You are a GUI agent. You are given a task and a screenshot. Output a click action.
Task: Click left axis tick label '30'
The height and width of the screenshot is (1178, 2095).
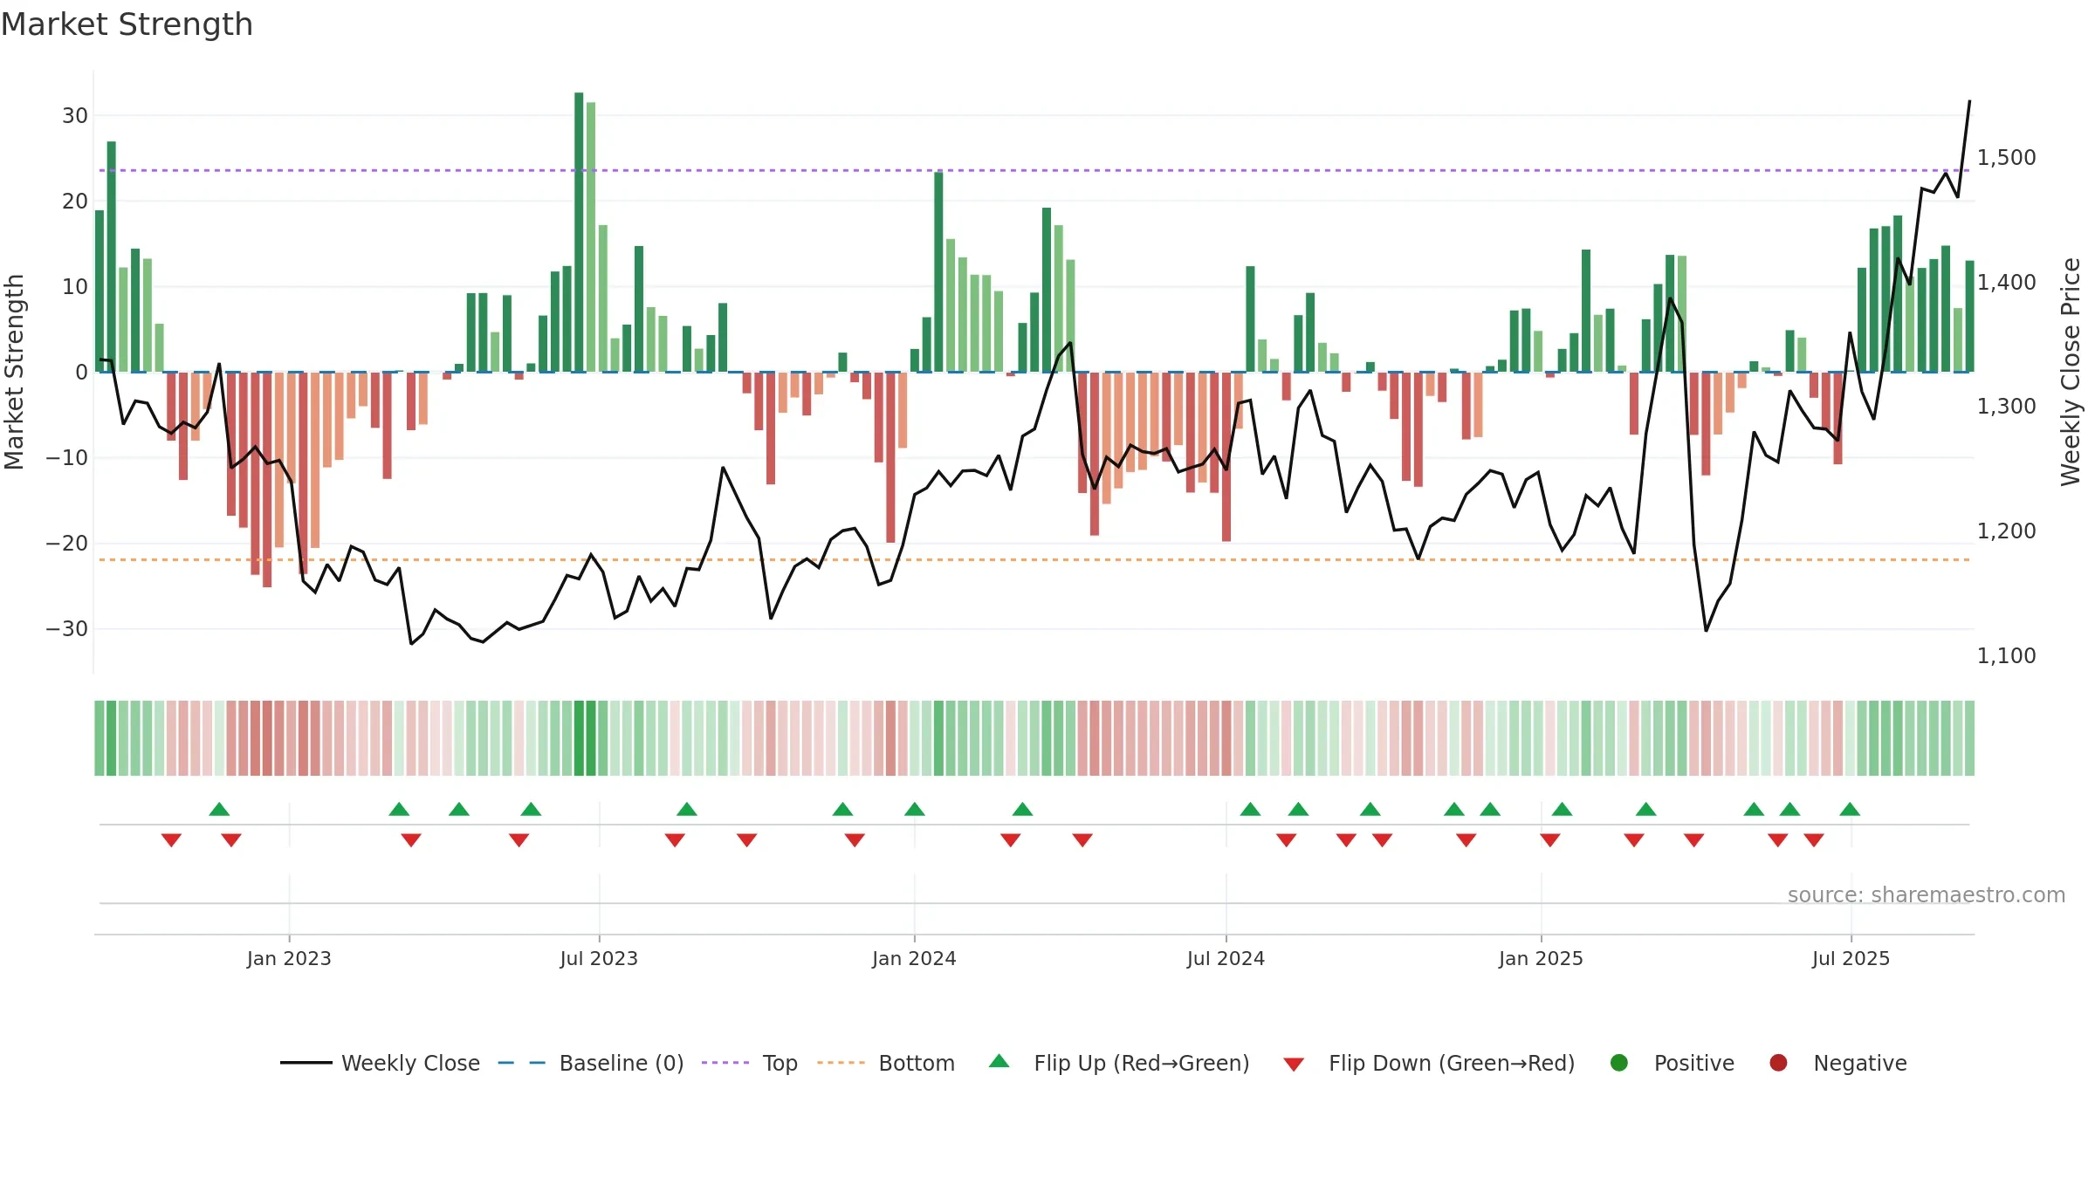pos(75,116)
